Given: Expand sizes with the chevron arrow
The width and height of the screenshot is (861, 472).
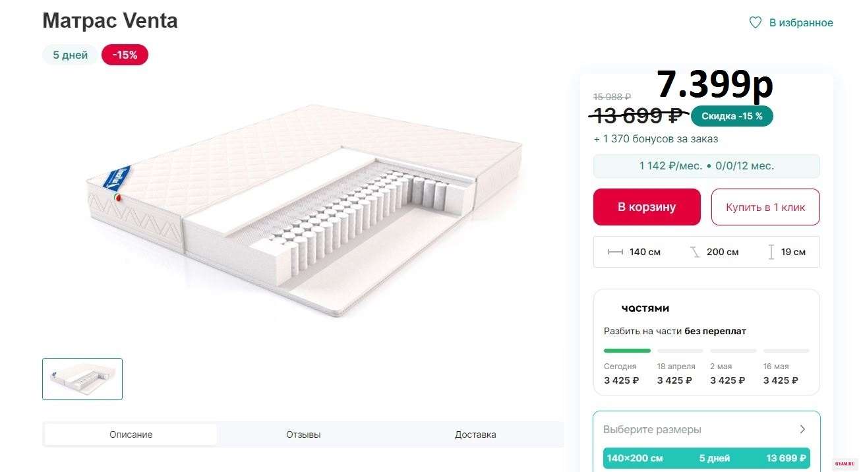Looking at the screenshot, I should click(x=802, y=429).
